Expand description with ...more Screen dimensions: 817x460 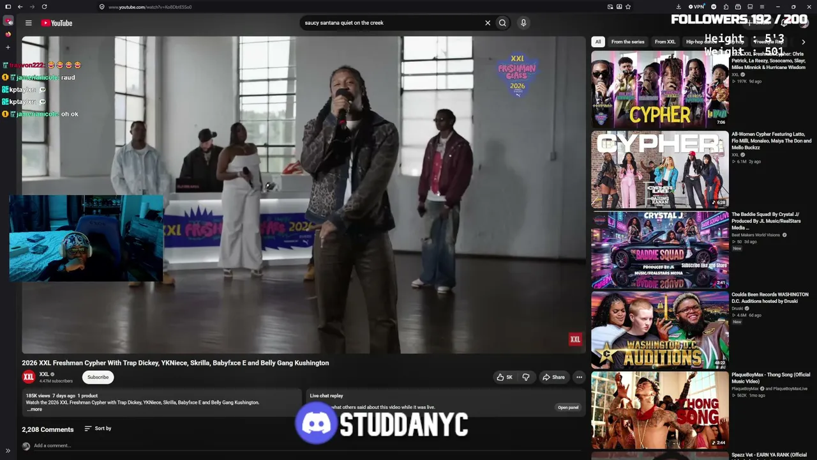tap(34, 409)
